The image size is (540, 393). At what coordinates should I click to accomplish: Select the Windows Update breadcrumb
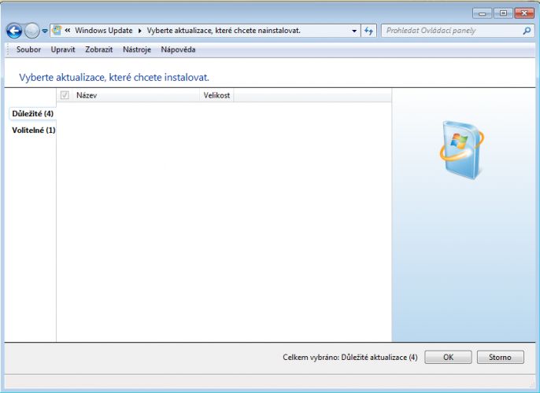coord(104,30)
